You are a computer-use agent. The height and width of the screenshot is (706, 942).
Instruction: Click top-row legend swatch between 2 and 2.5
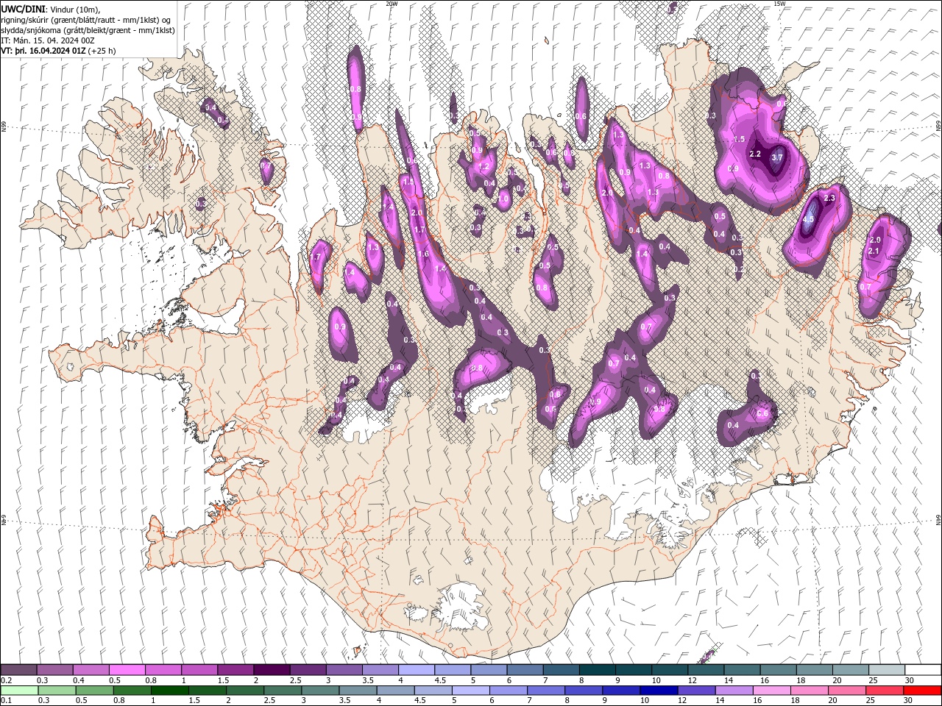(272, 669)
